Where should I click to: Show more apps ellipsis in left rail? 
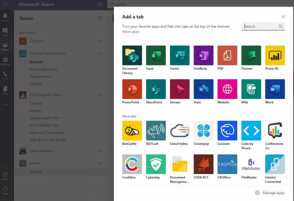(x=5, y=105)
